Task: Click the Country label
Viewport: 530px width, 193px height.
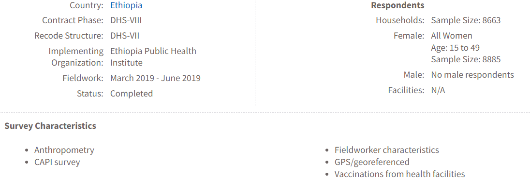Action: pyautogui.click(x=87, y=5)
